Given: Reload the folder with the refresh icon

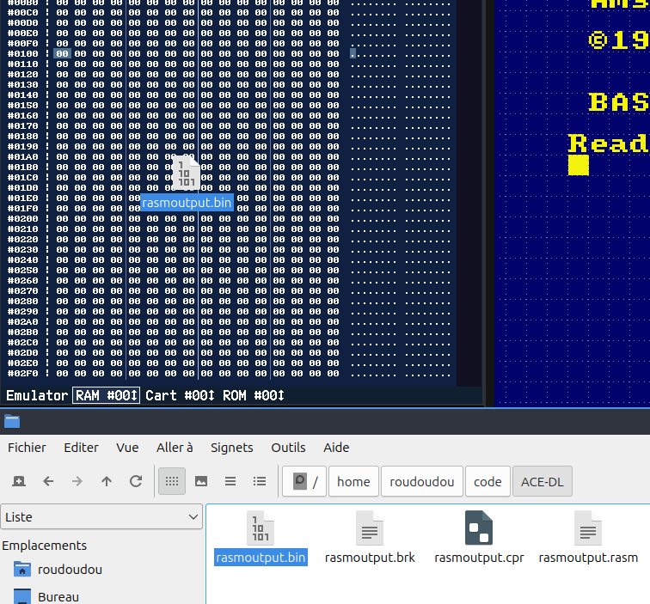Looking at the screenshot, I should pyautogui.click(x=136, y=481).
